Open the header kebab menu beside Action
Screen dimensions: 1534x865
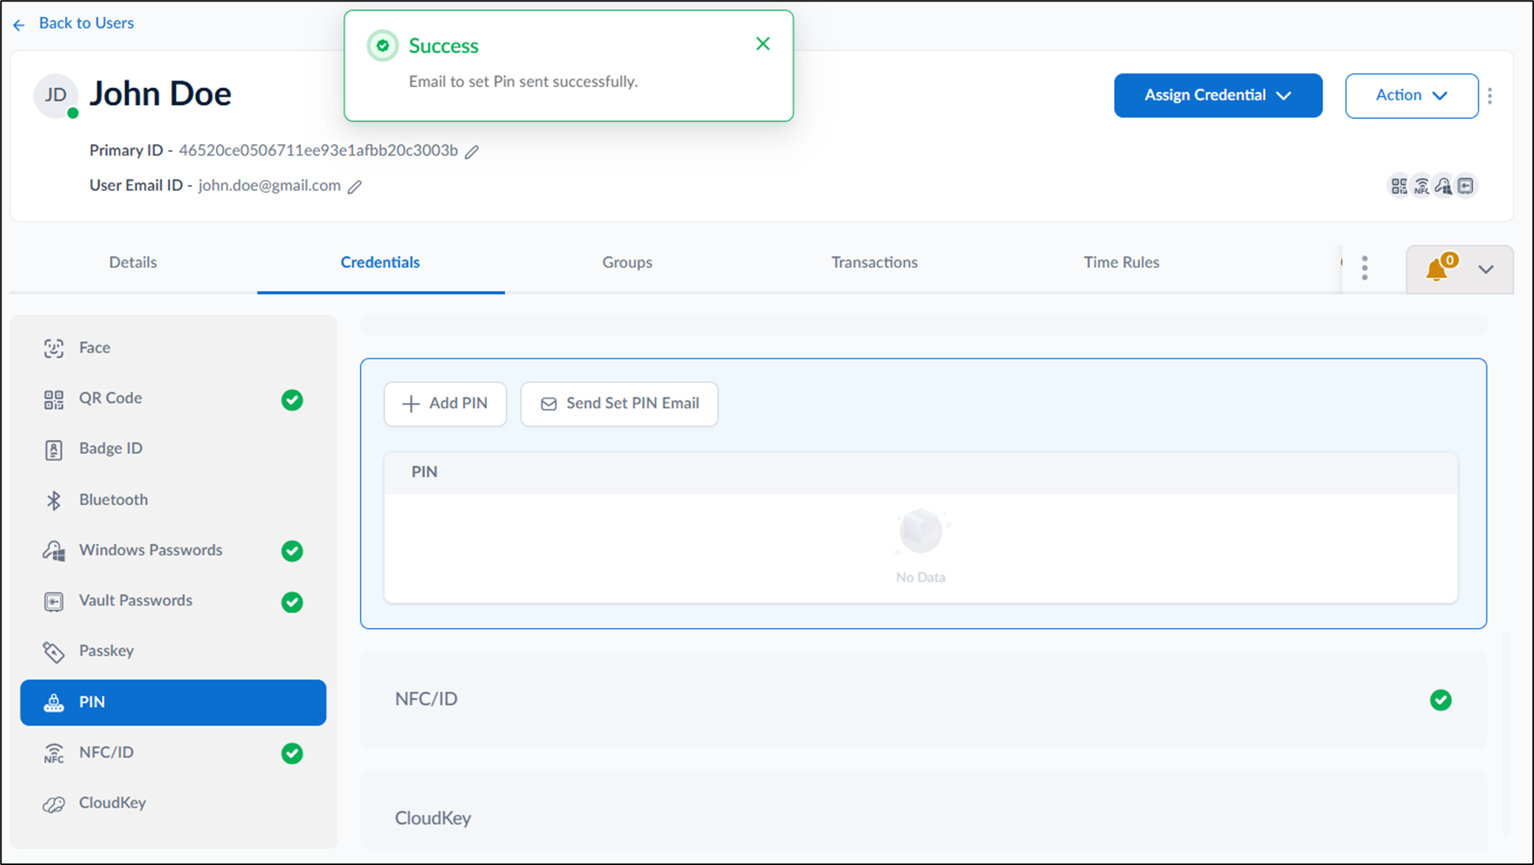[x=1490, y=96]
